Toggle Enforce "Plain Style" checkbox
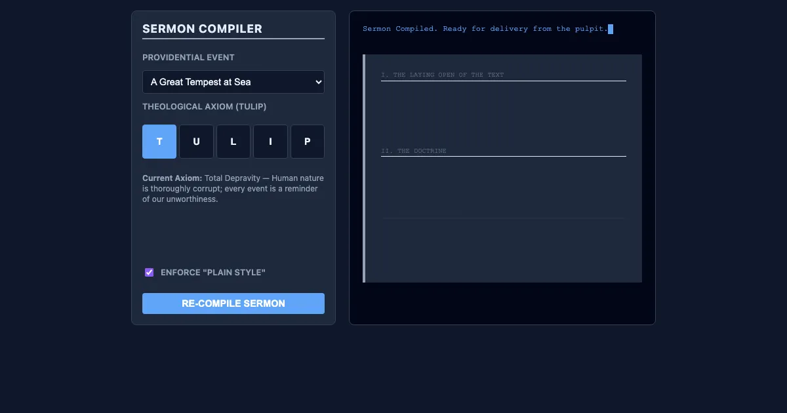Viewport: 787px width, 413px height. (x=150, y=272)
